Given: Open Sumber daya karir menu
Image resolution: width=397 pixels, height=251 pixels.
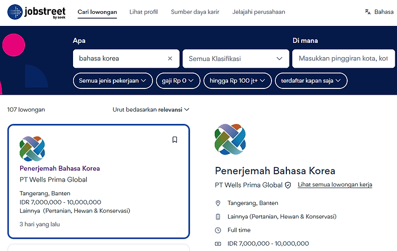Looking at the screenshot, I should point(195,12).
